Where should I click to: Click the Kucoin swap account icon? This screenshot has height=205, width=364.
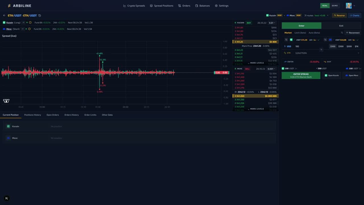286,40
